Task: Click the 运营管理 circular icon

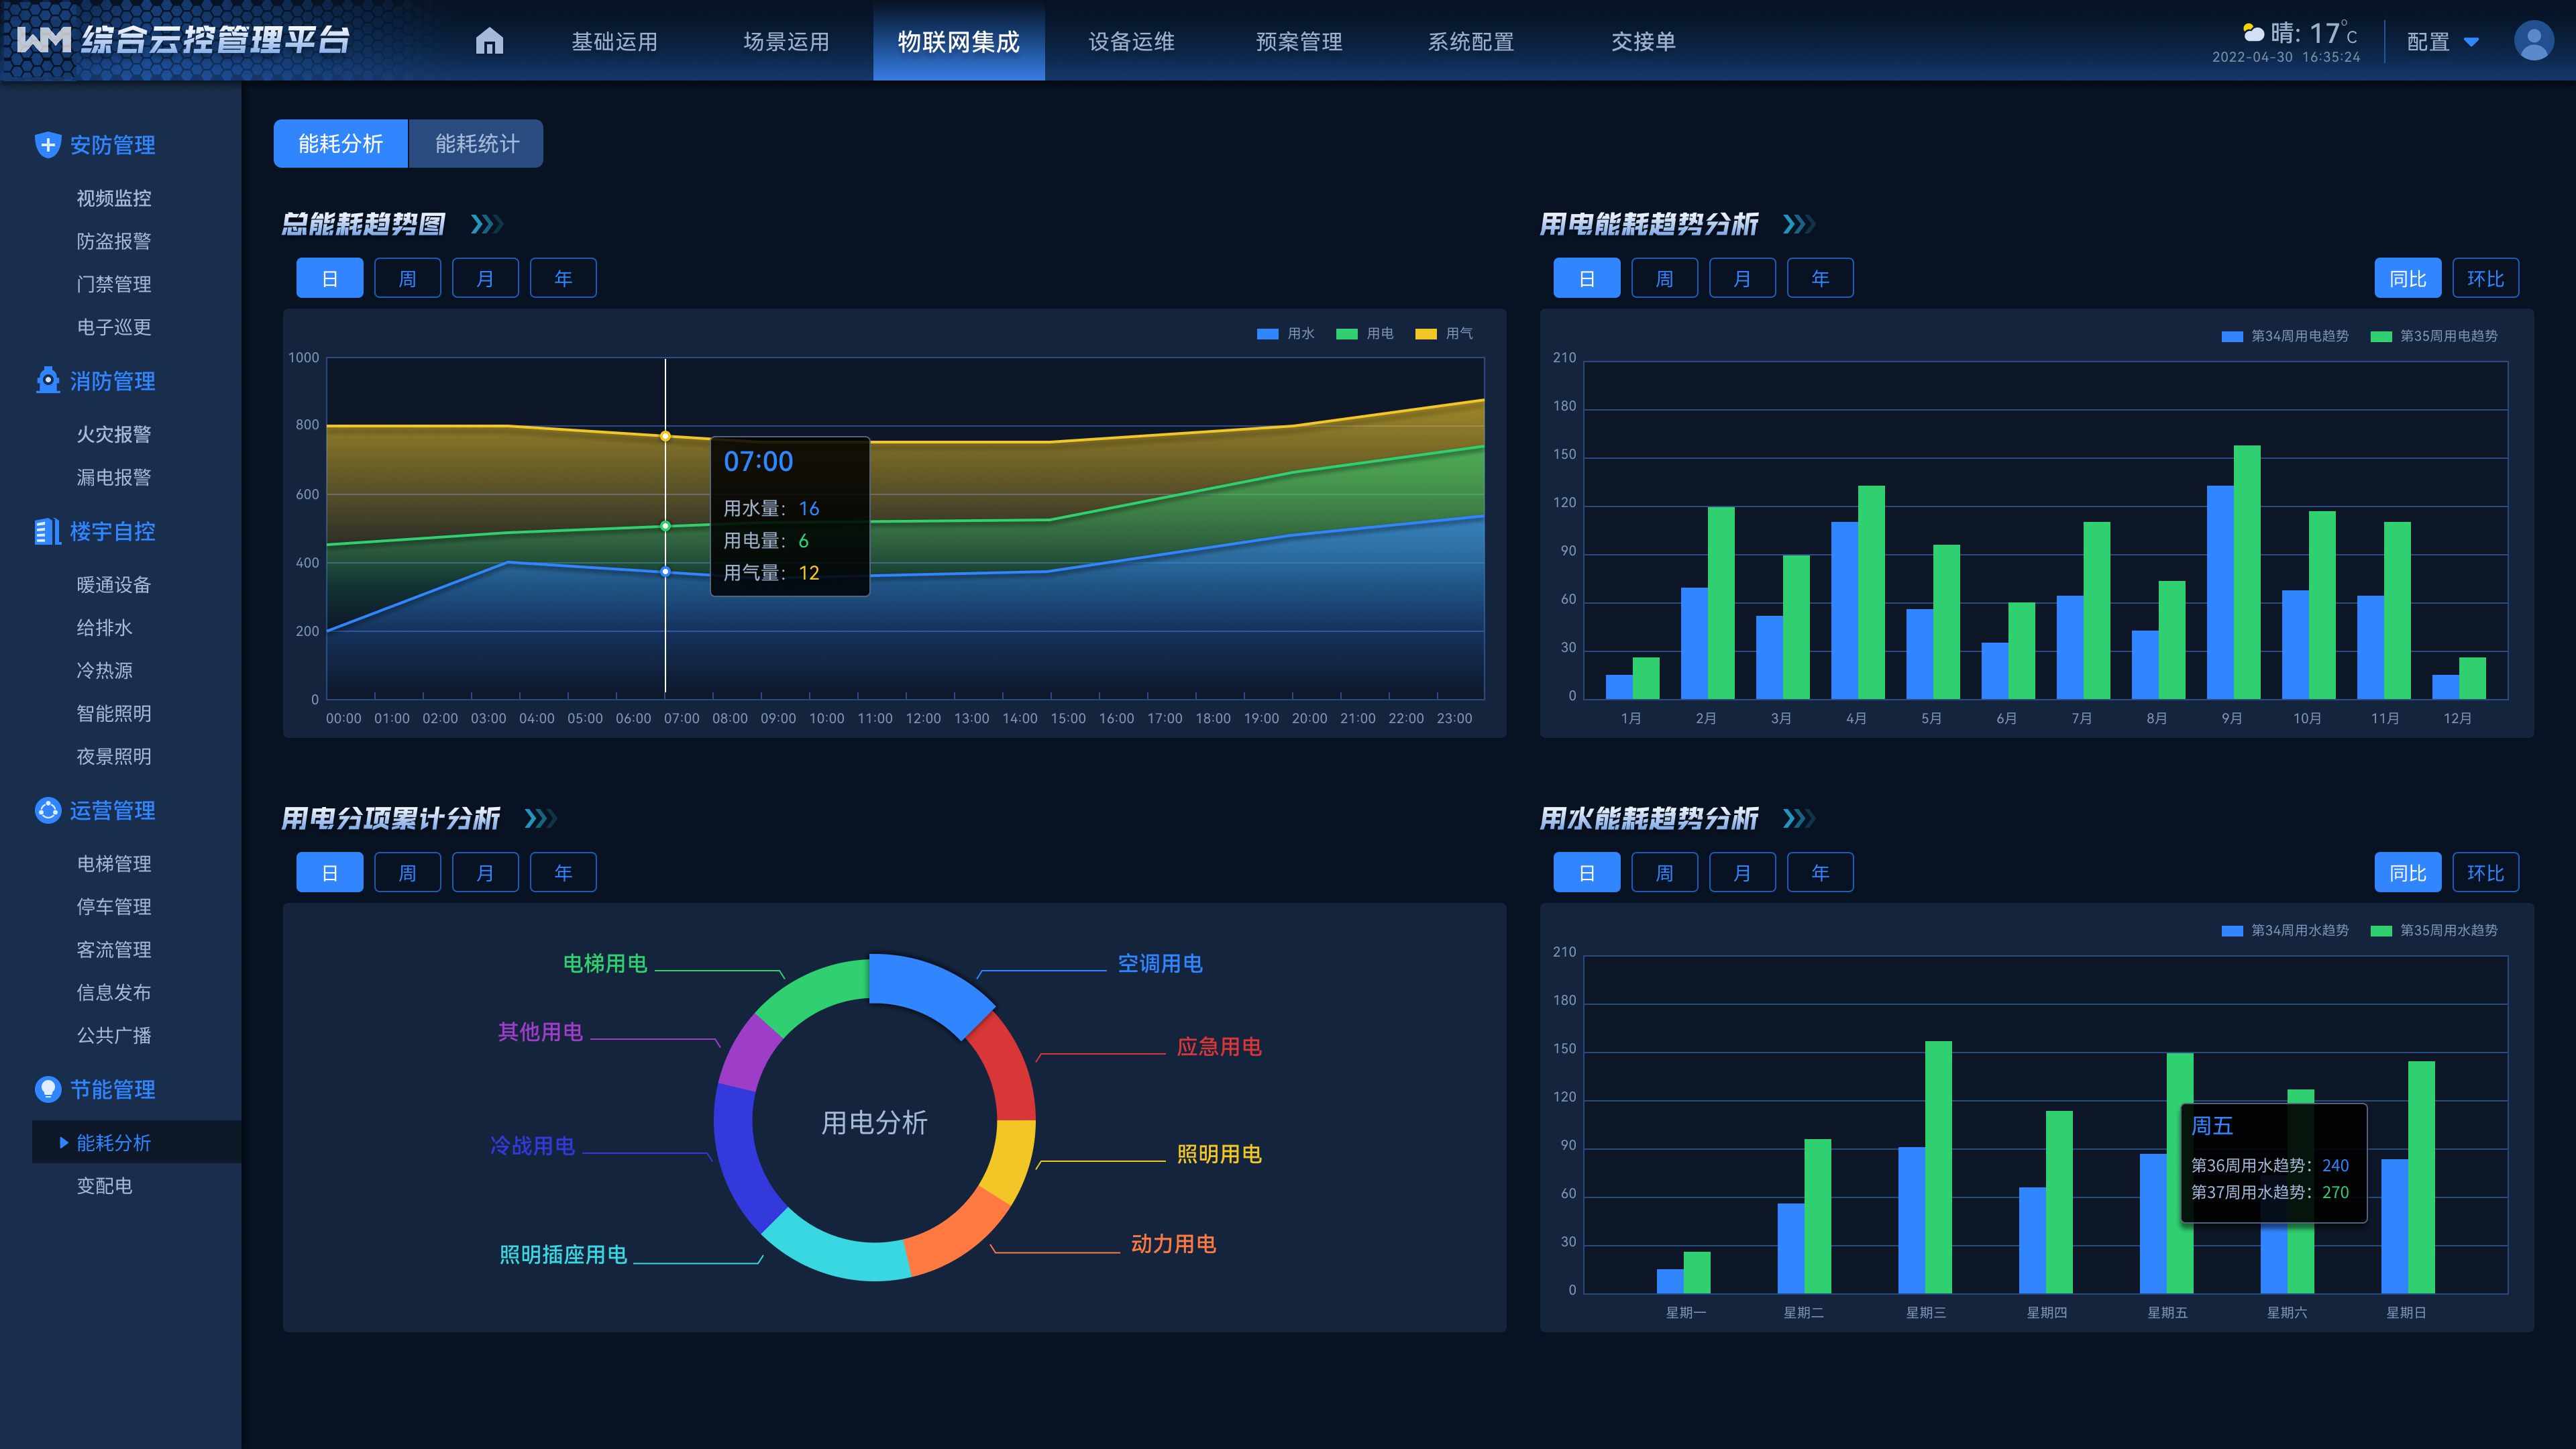Action: (x=47, y=810)
